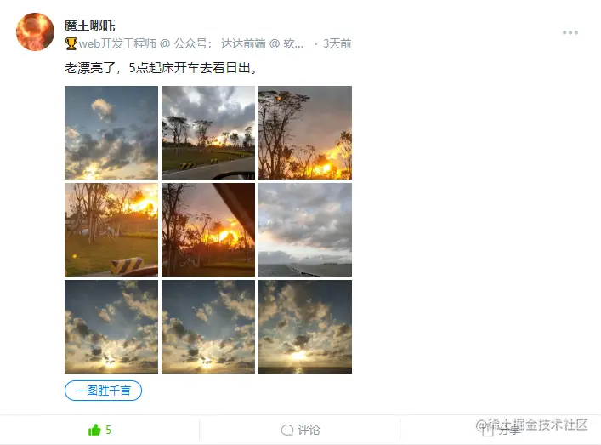601x445 pixels.
Task: Click the comment speech bubble icon
Action: (x=287, y=430)
